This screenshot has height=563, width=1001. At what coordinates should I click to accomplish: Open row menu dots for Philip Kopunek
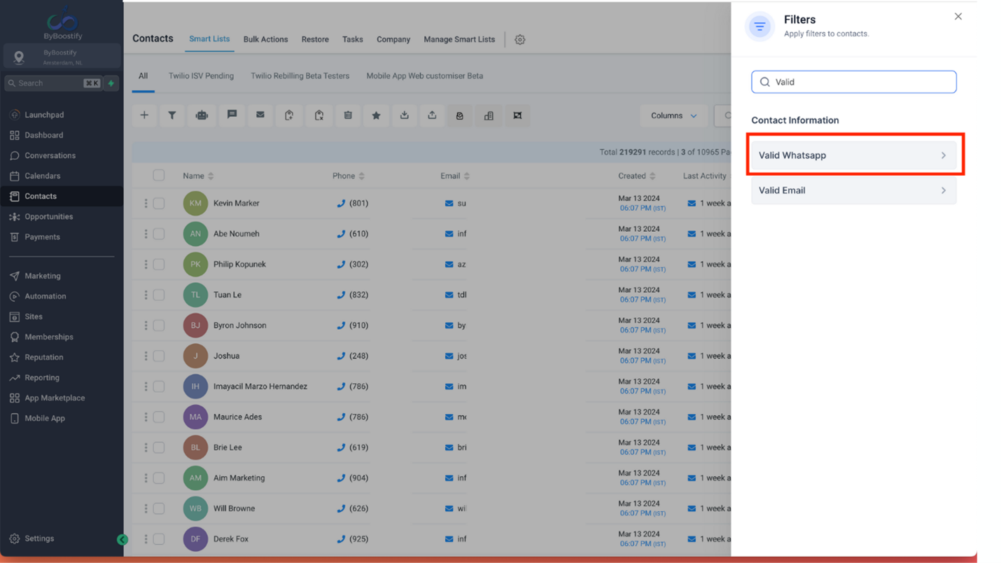[146, 264]
